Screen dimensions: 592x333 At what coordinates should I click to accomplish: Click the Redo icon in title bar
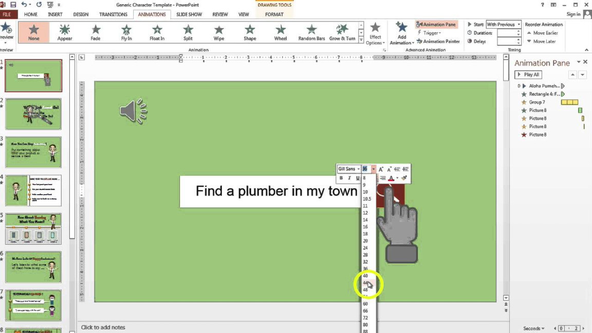click(39, 5)
